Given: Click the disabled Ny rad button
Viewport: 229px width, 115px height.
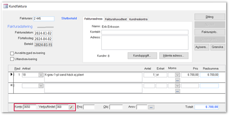Looking at the screenshot, I should click(210, 25).
